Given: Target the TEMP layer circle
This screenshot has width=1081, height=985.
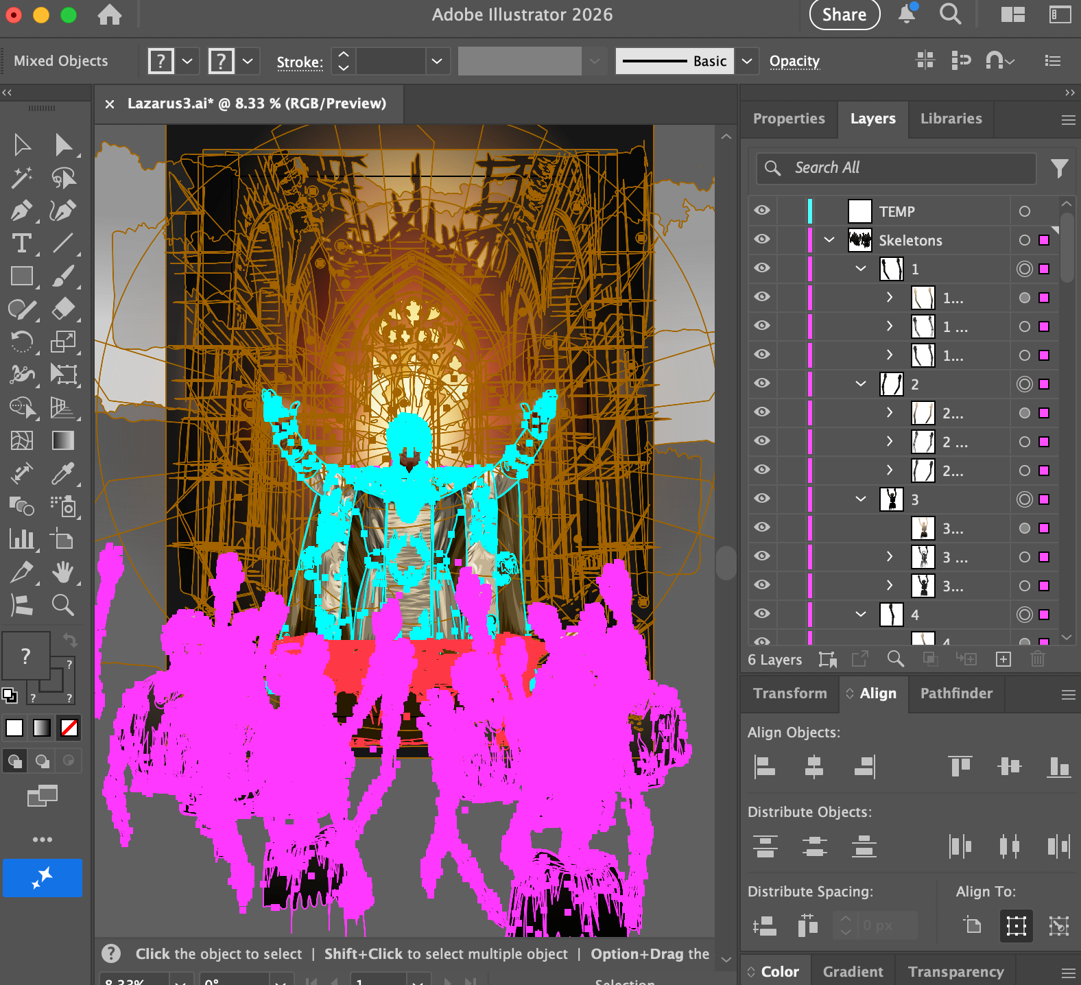Looking at the screenshot, I should point(1024,211).
